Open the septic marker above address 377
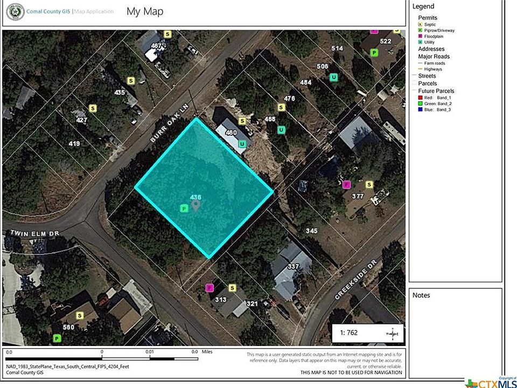This screenshot has height=388, width=517. pos(369,184)
